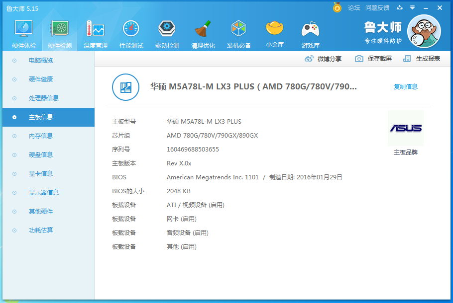Open 问题反馈 feedback link
The width and height of the screenshot is (453, 303).
tap(377, 8)
